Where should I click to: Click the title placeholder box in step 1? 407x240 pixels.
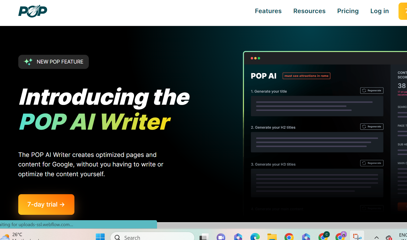[x=317, y=106]
